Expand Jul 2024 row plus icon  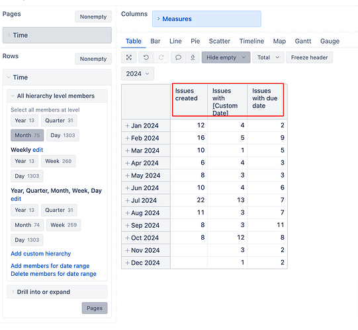coord(128,201)
